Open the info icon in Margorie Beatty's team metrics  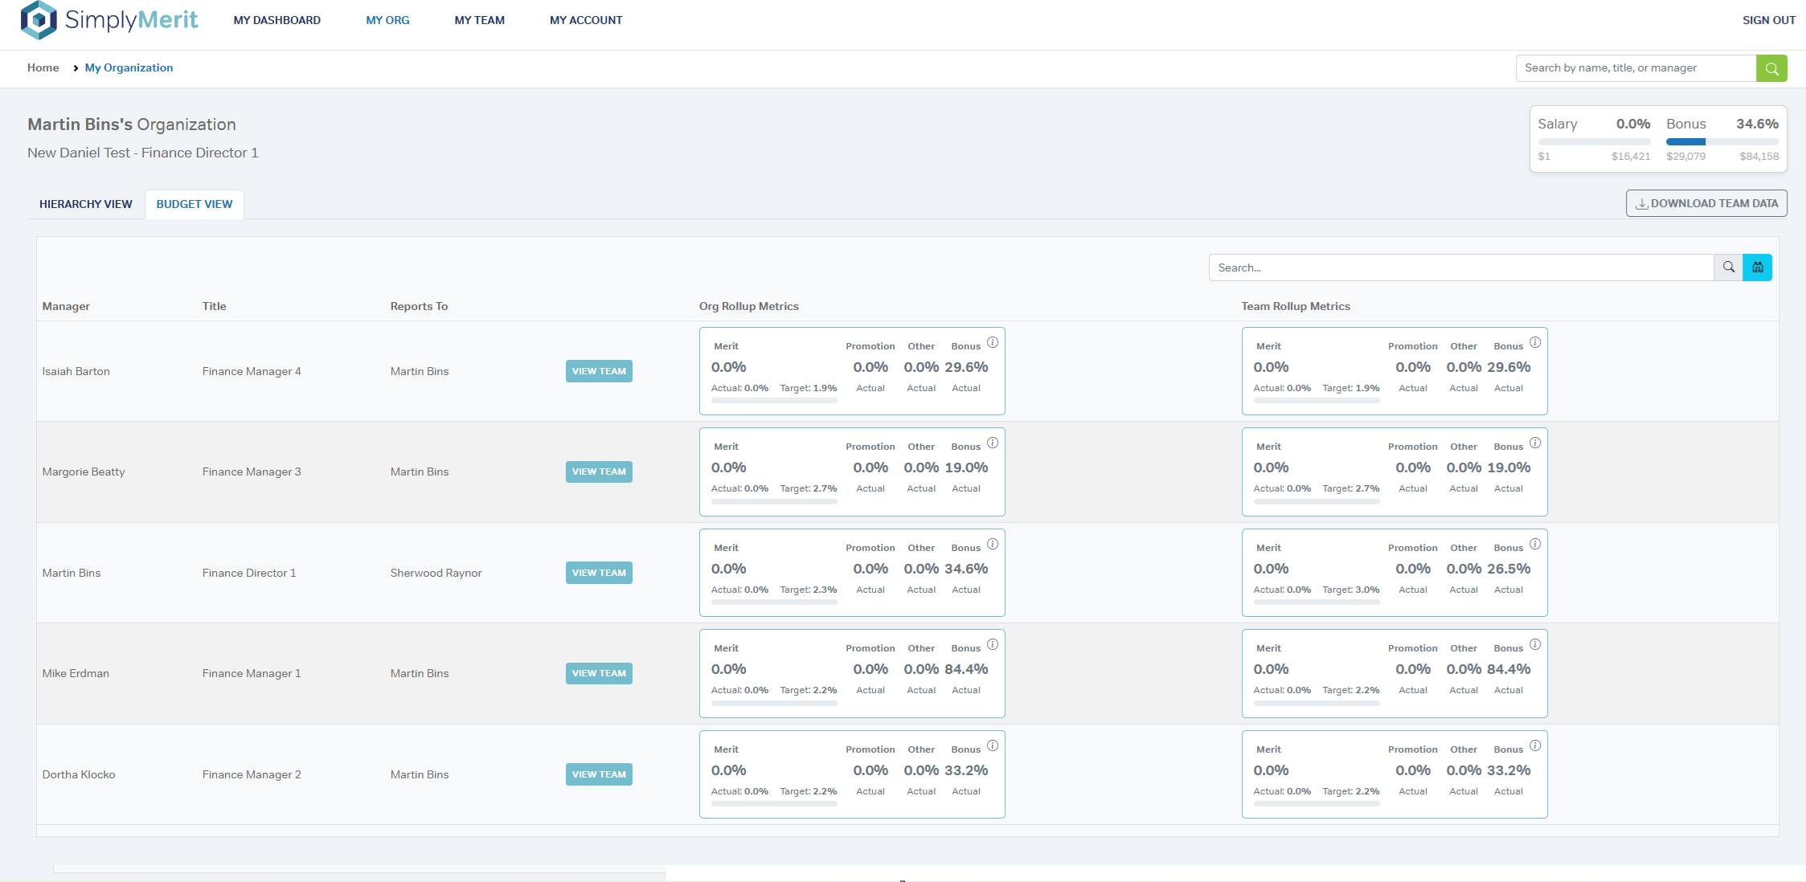pos(1535,443)
